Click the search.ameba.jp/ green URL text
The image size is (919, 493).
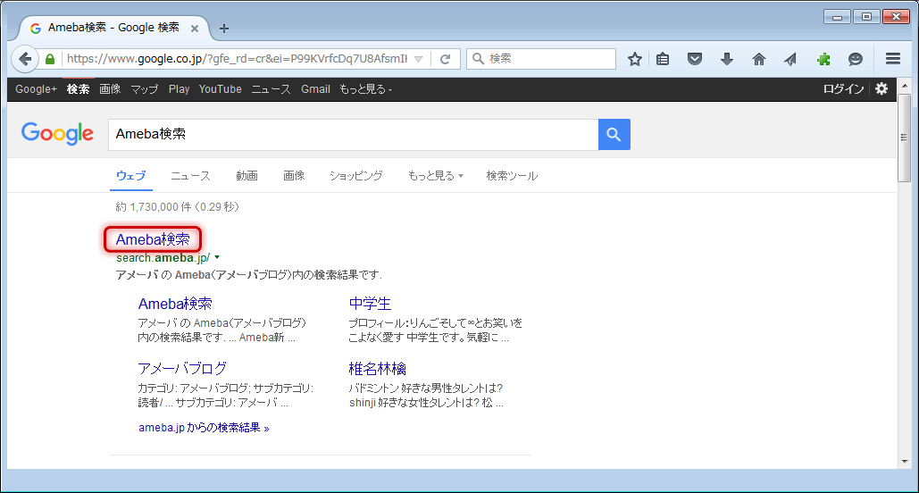tap(163, 257)
